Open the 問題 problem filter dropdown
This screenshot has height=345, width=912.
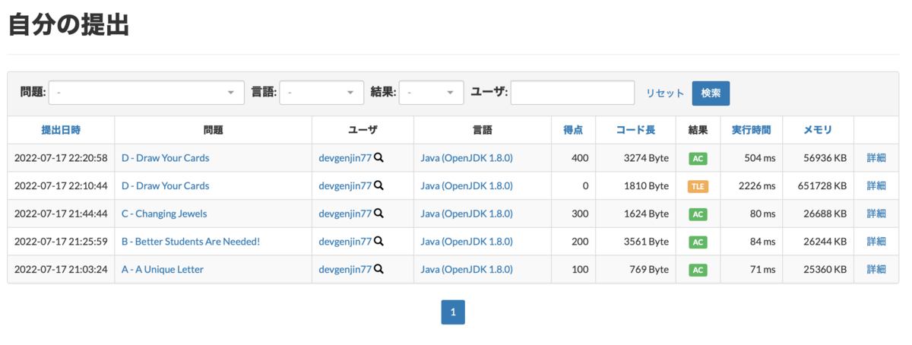(x=147, y=93)
